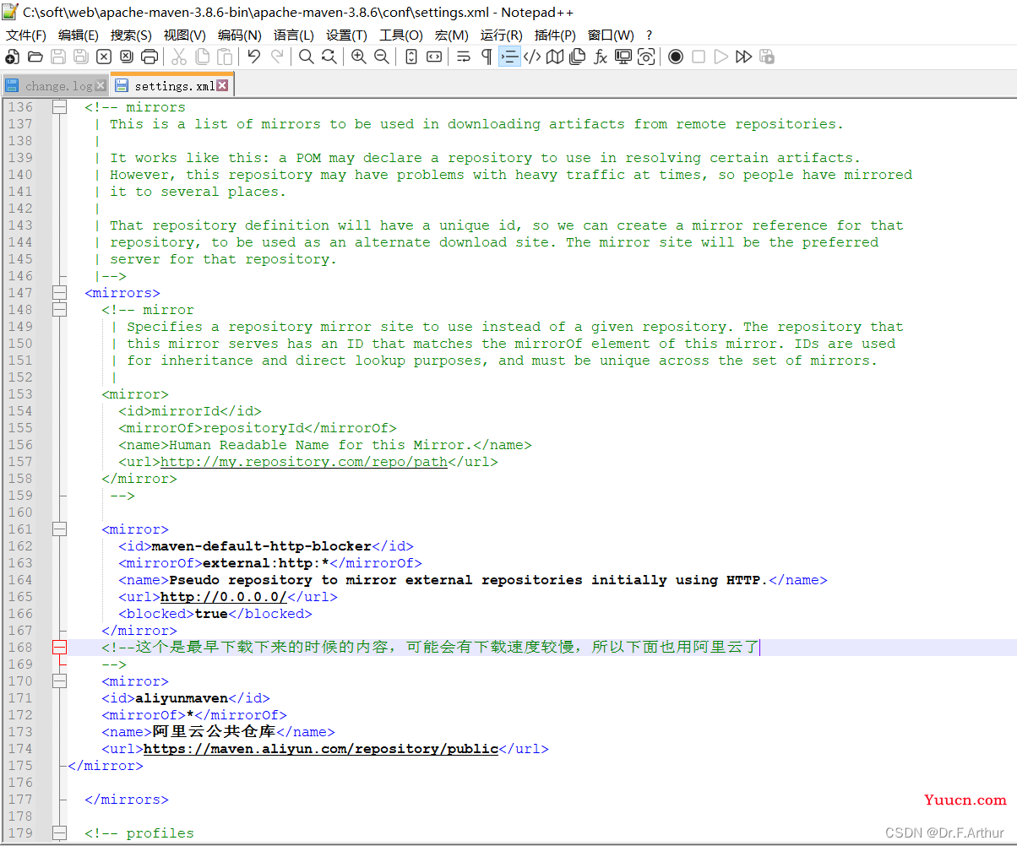Collapse the comment fold at line 148

59,310
